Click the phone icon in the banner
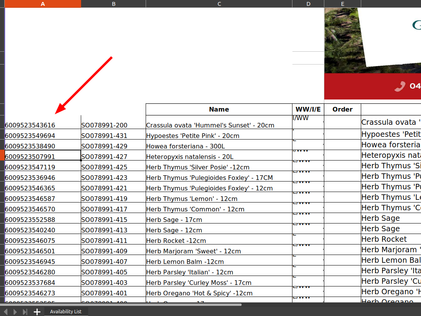421x316 pixels. point(400,86)
